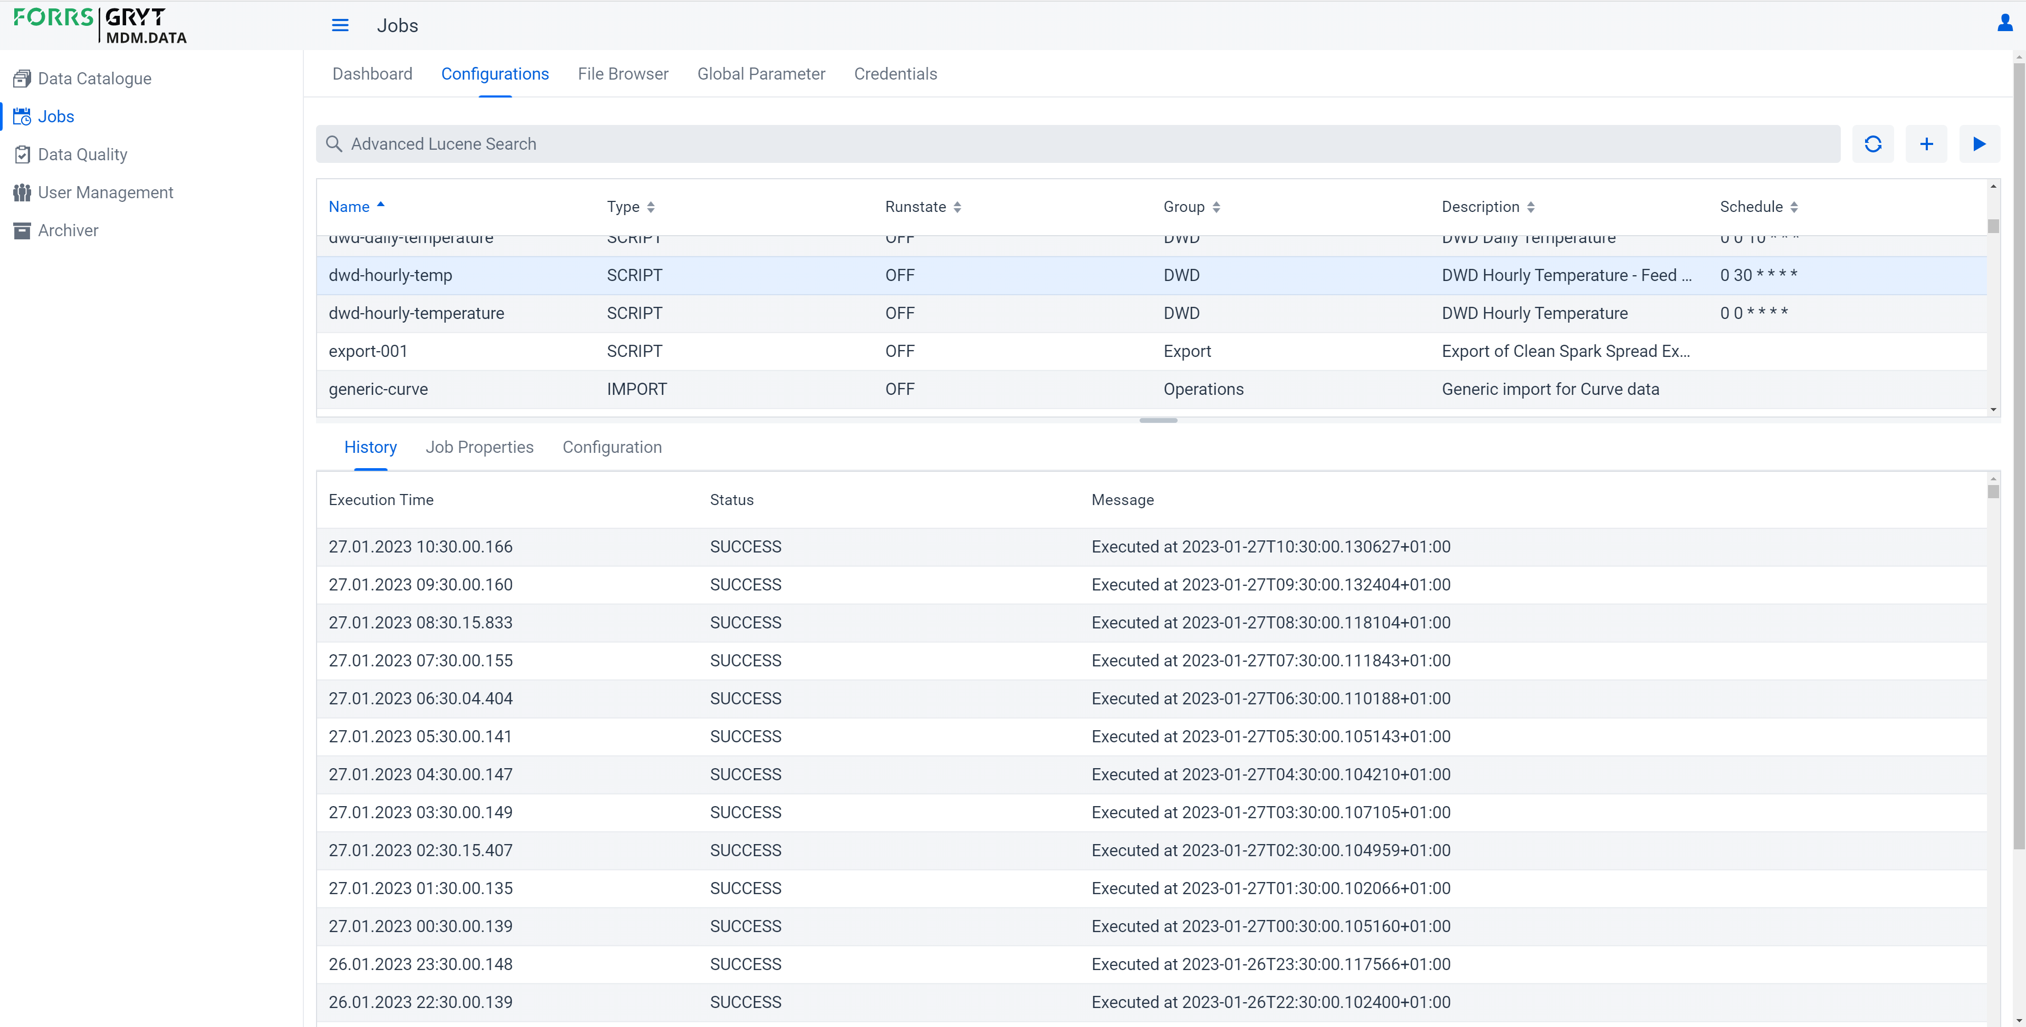Toggle sort on Runstate column
Viewport: 2026px width, 1027px height.
(957, 207)
